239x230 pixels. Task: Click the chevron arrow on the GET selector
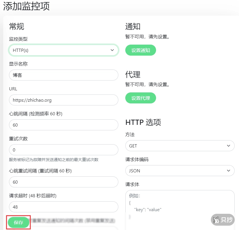229,146
